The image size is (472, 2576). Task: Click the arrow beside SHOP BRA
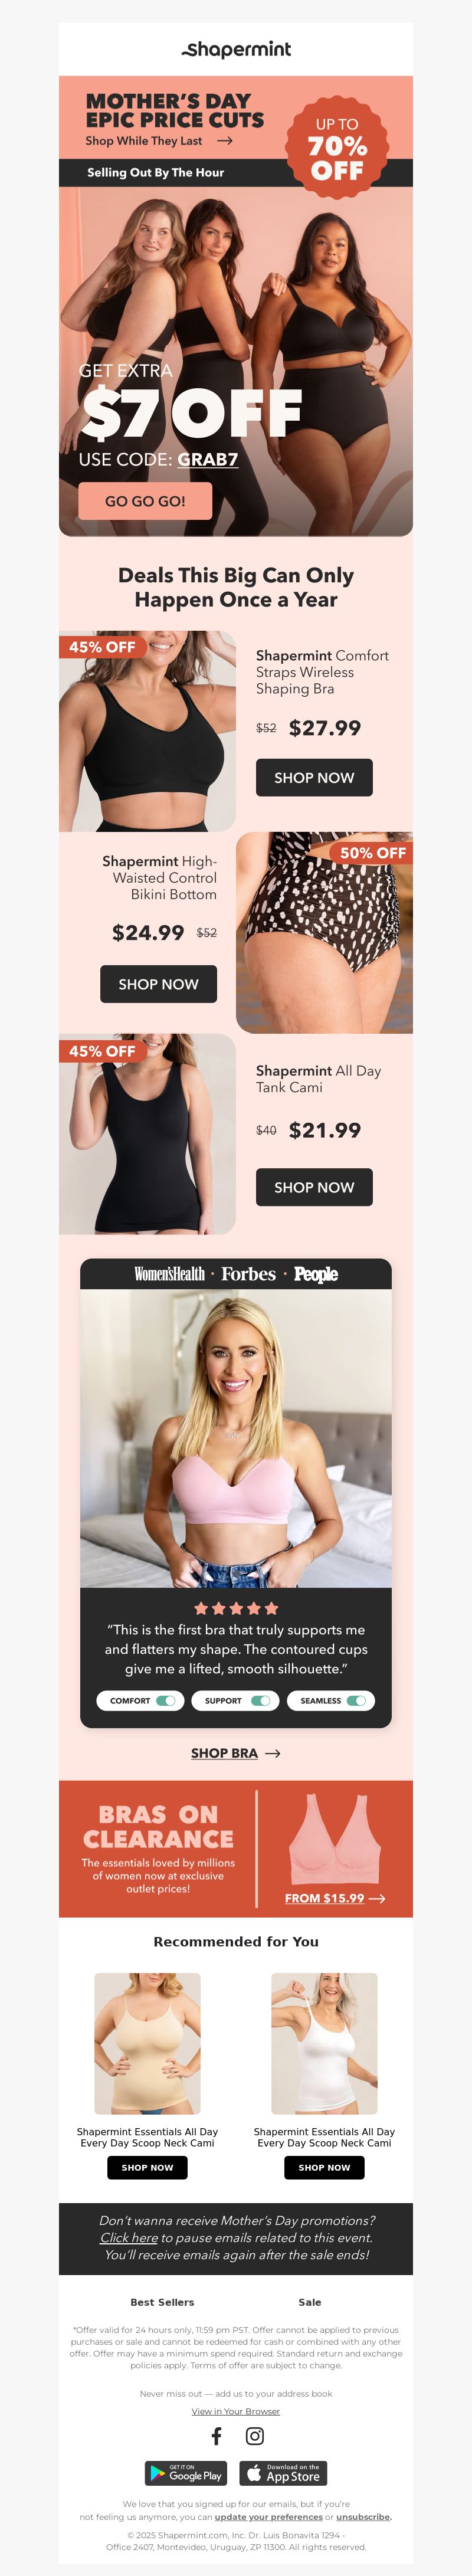(273, 1753)
